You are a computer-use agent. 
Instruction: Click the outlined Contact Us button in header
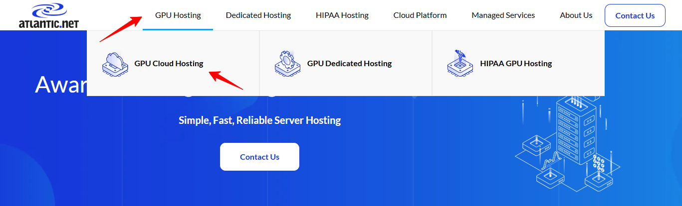point(635,15)
